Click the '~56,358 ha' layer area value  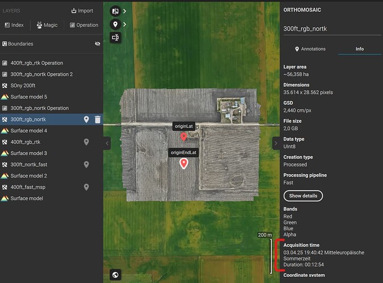[x=296, y=74]
